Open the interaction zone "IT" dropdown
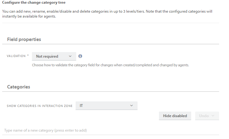Screen dimensions: 229x139 [106, 106]
